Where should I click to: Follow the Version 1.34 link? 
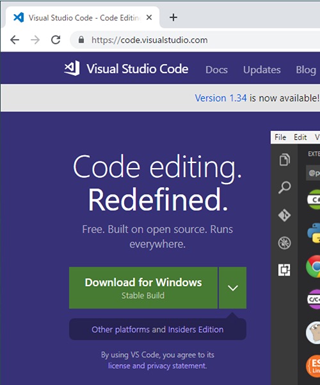click(221, 98)
